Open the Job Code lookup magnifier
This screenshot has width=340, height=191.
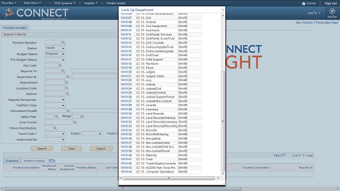click(60, 65)
